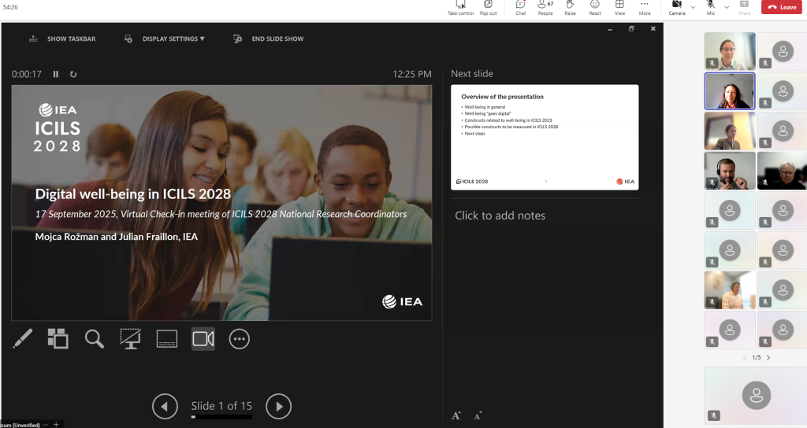This screenshot has width=807, height=428.
Task: Restart the presentation timer
Action: pos(73,74)
